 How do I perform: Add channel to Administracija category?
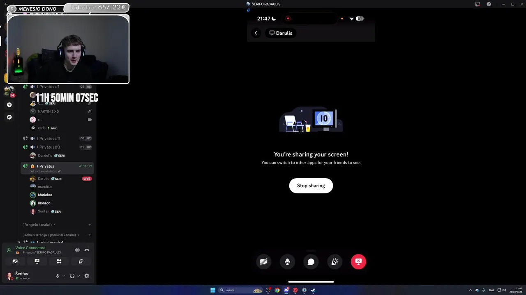tap(90, 235)
